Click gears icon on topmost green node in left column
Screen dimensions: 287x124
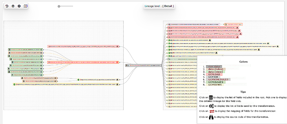tap(41, 50)
